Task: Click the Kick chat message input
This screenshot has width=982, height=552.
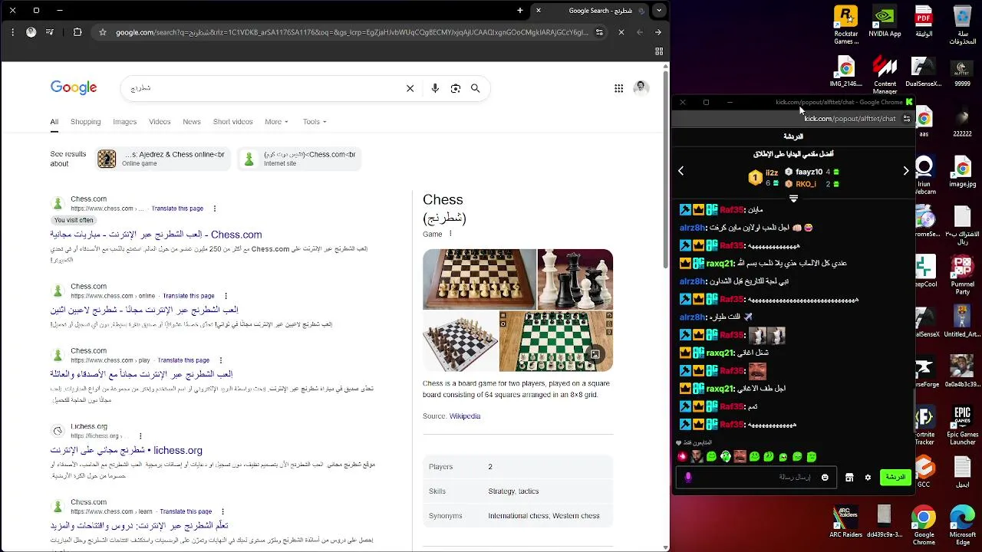Action: point(758,477)
